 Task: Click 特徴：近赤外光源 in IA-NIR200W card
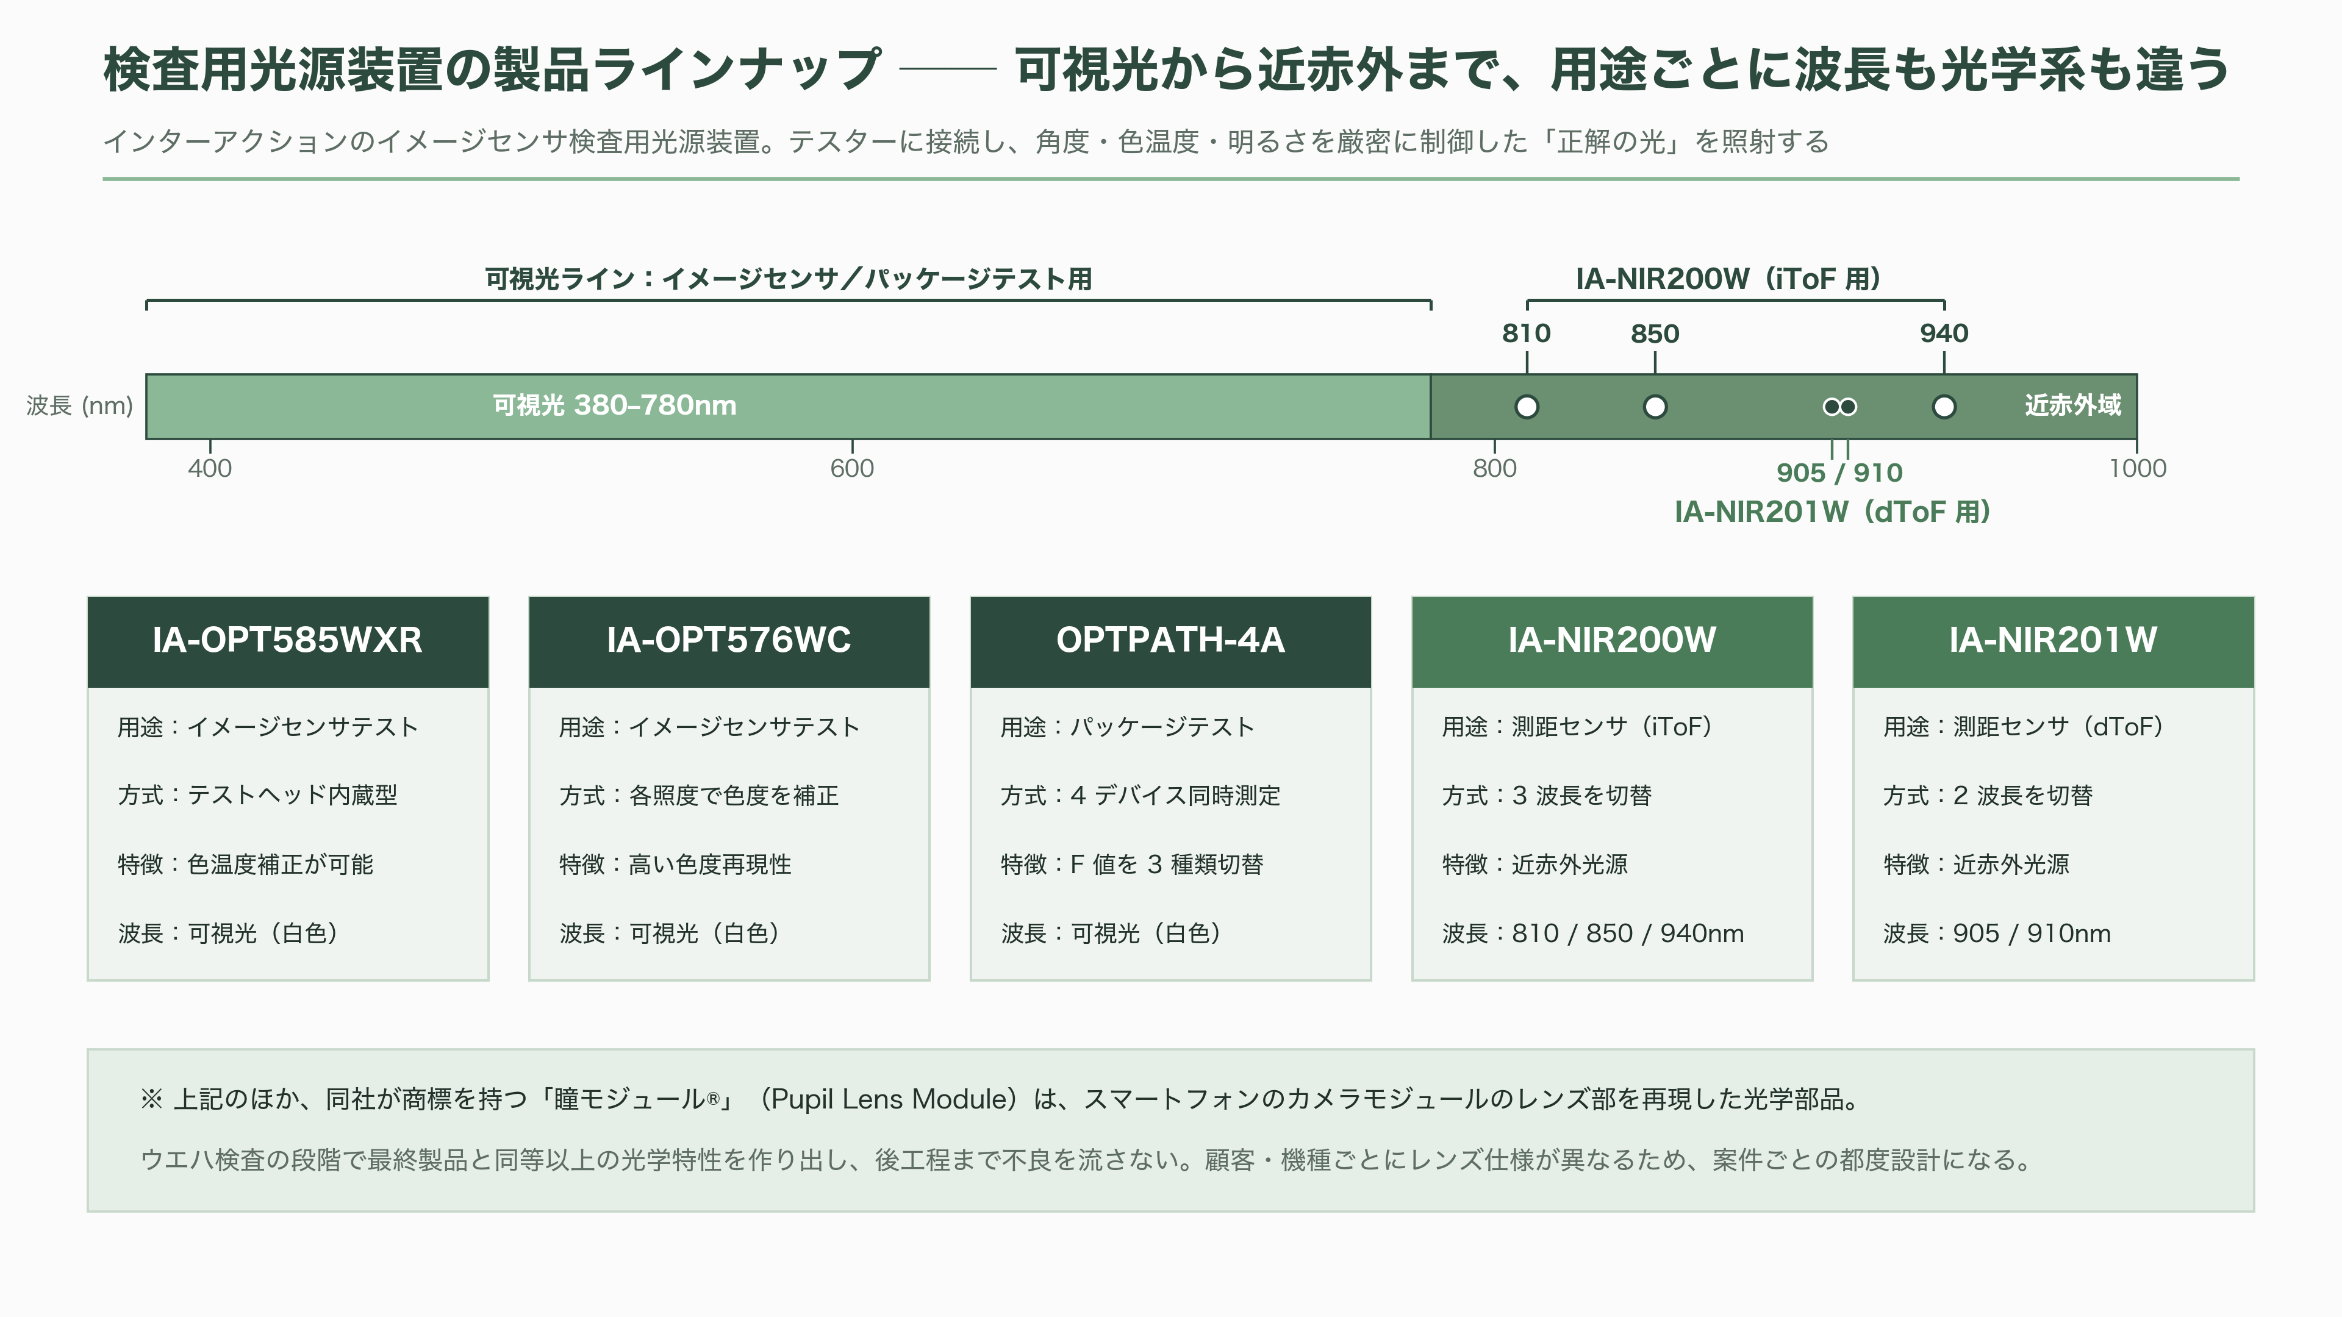(1536, 865)
